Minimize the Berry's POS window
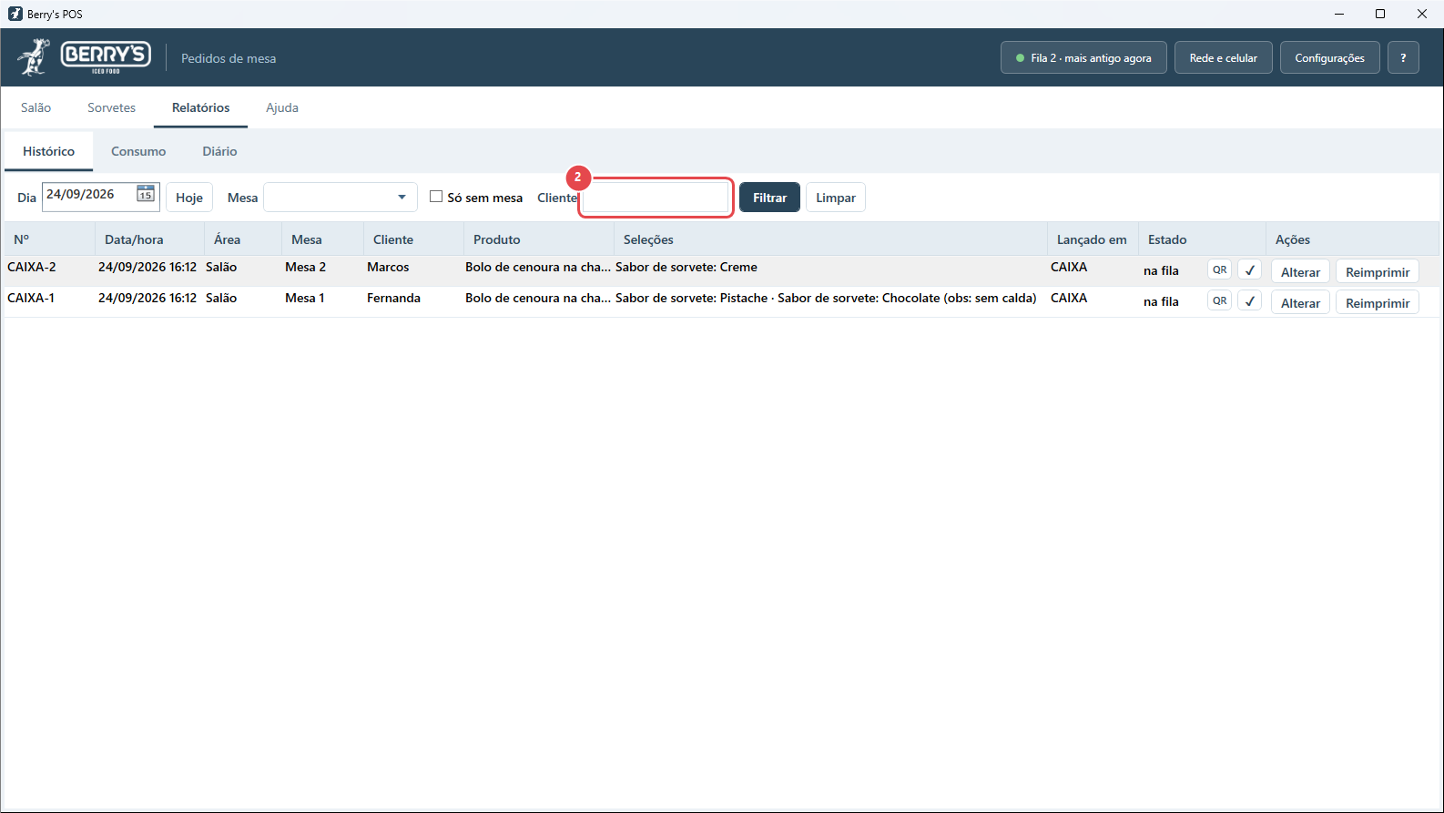The image size is (1444, 813). [x=1339, y=14]
